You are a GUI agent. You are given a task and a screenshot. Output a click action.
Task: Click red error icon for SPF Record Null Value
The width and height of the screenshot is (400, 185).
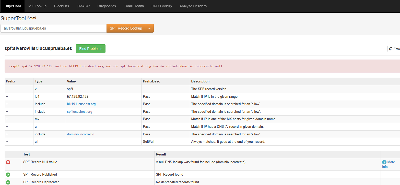(8, 162)
